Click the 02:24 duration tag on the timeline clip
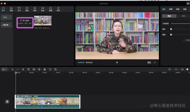 (x=36, y=96)
